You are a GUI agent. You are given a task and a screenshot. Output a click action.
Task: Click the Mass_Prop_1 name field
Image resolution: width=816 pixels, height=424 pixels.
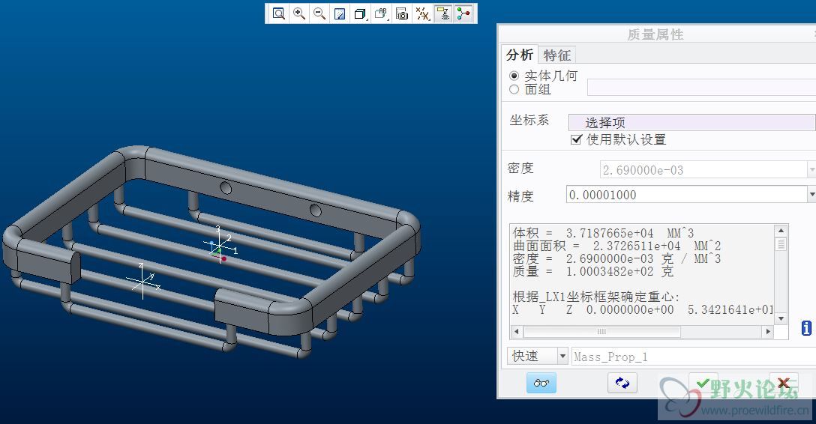pos(693,357)
